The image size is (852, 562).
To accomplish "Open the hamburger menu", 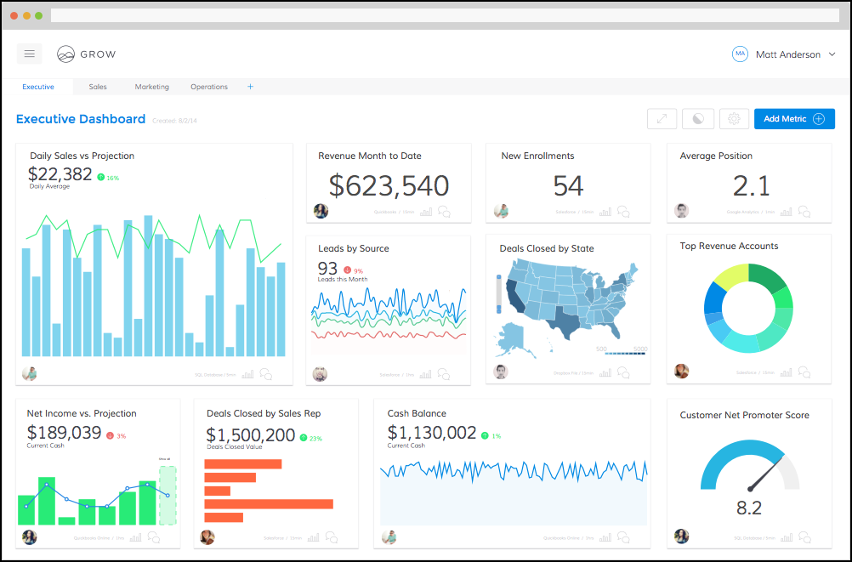I will pyautogui.click(x=30, y=54).
